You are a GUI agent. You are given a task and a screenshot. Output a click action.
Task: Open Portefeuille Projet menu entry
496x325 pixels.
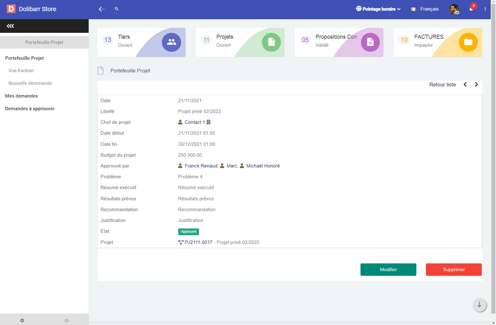point(24,58)
